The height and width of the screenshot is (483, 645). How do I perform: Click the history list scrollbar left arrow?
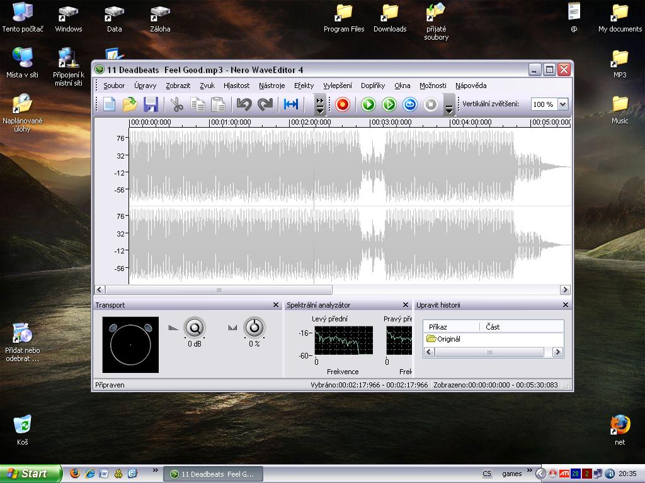click(429, 352)
